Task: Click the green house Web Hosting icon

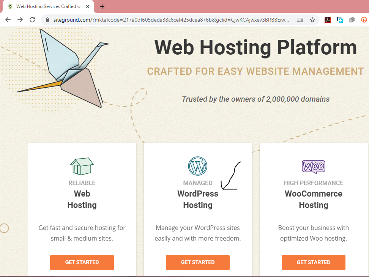Action: pyautogui.click(x=82, y=166)
